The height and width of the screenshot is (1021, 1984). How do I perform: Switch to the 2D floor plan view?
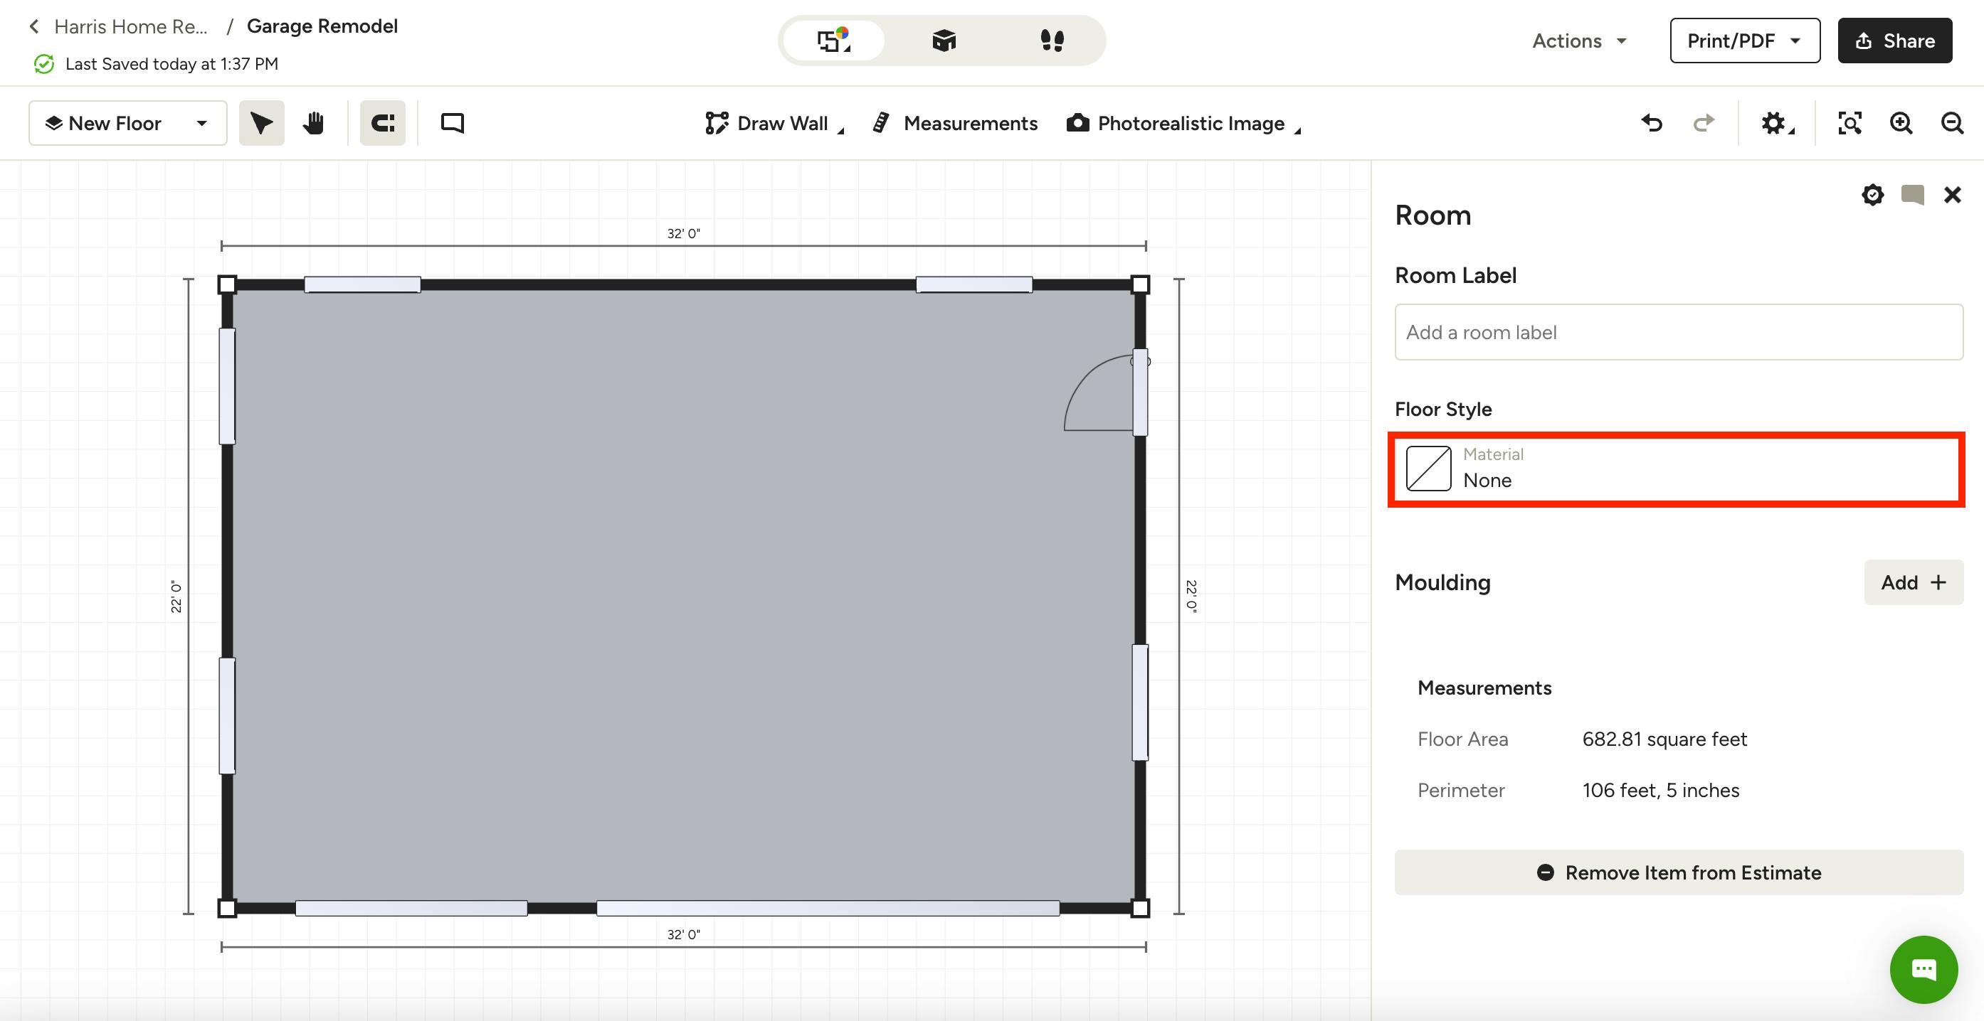[x=833, y=41]
